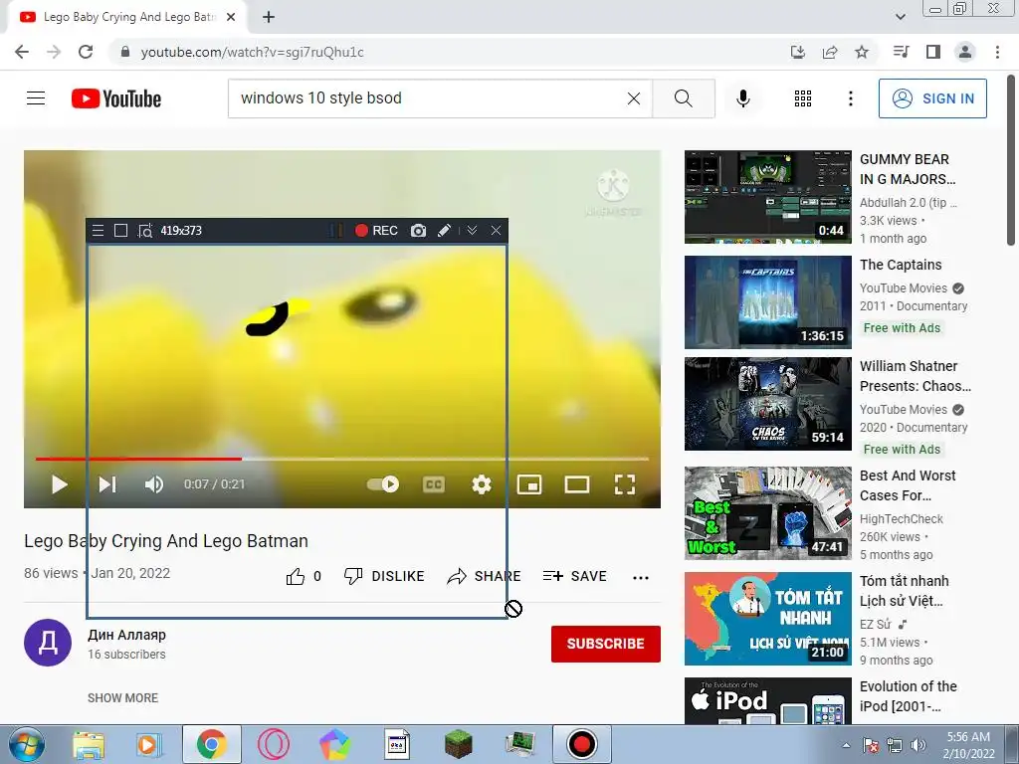Toggle closed captions on the player
1019x764 pixels.
pos(434,484)
